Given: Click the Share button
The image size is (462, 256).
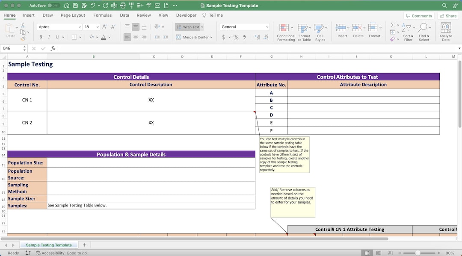Looking at the screenshot, I should click(448, 15).
